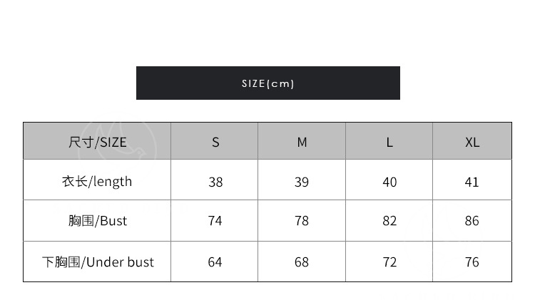Click length value 41 for size XL
The width and height of the screenshot is (535, 300).
472,182
